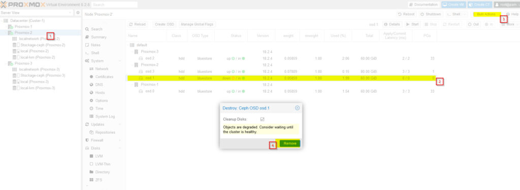Open the Firewall section with shield icon
Viewport: 520px width, 190px height.
tap(96, 140)
